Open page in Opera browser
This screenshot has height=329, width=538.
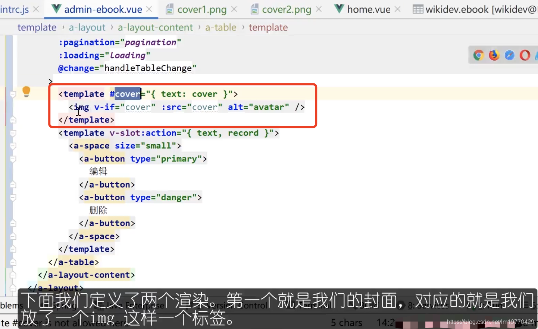pyautogui.click(x=525, y=55)
